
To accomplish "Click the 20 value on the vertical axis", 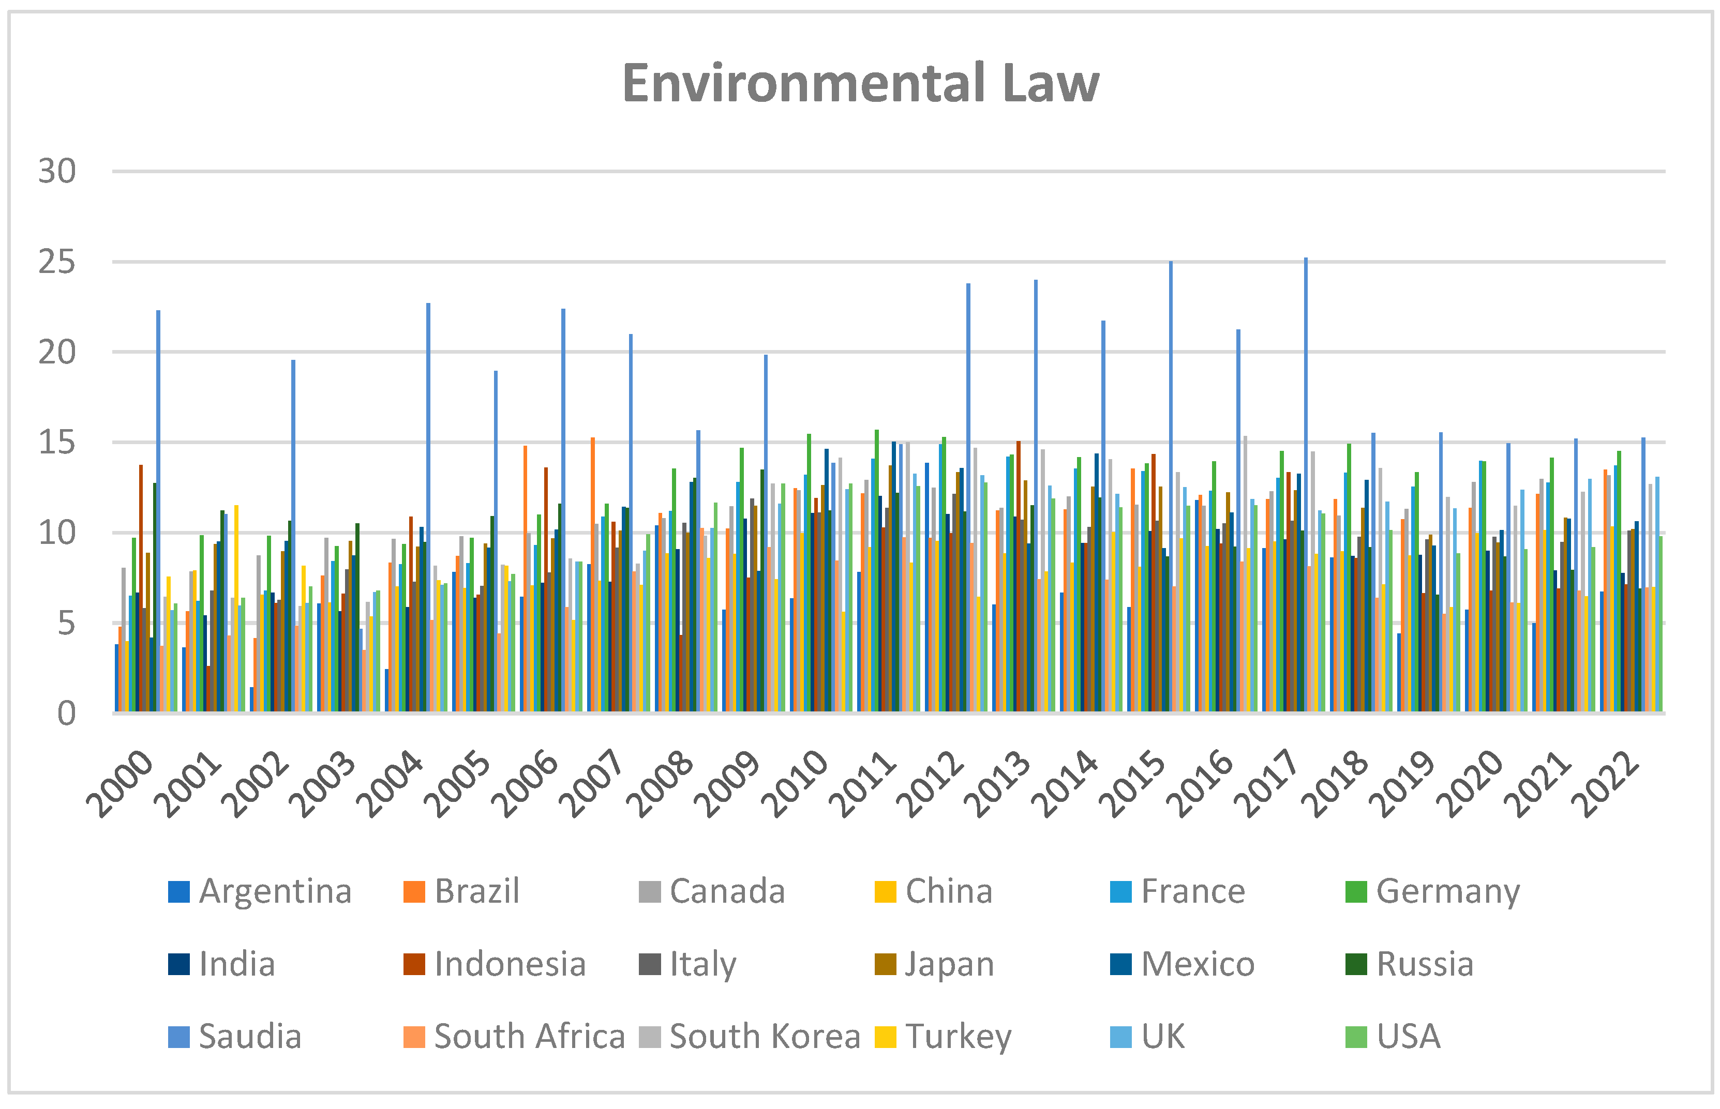I will coord(57,352).
